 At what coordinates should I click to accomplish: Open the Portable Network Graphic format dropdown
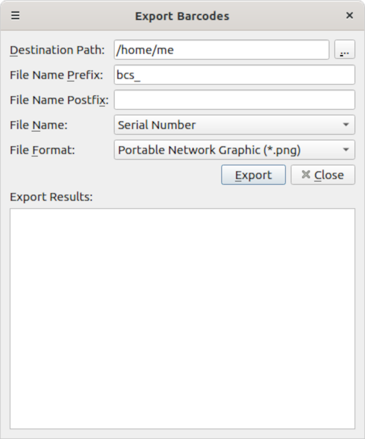pos(226,150)
